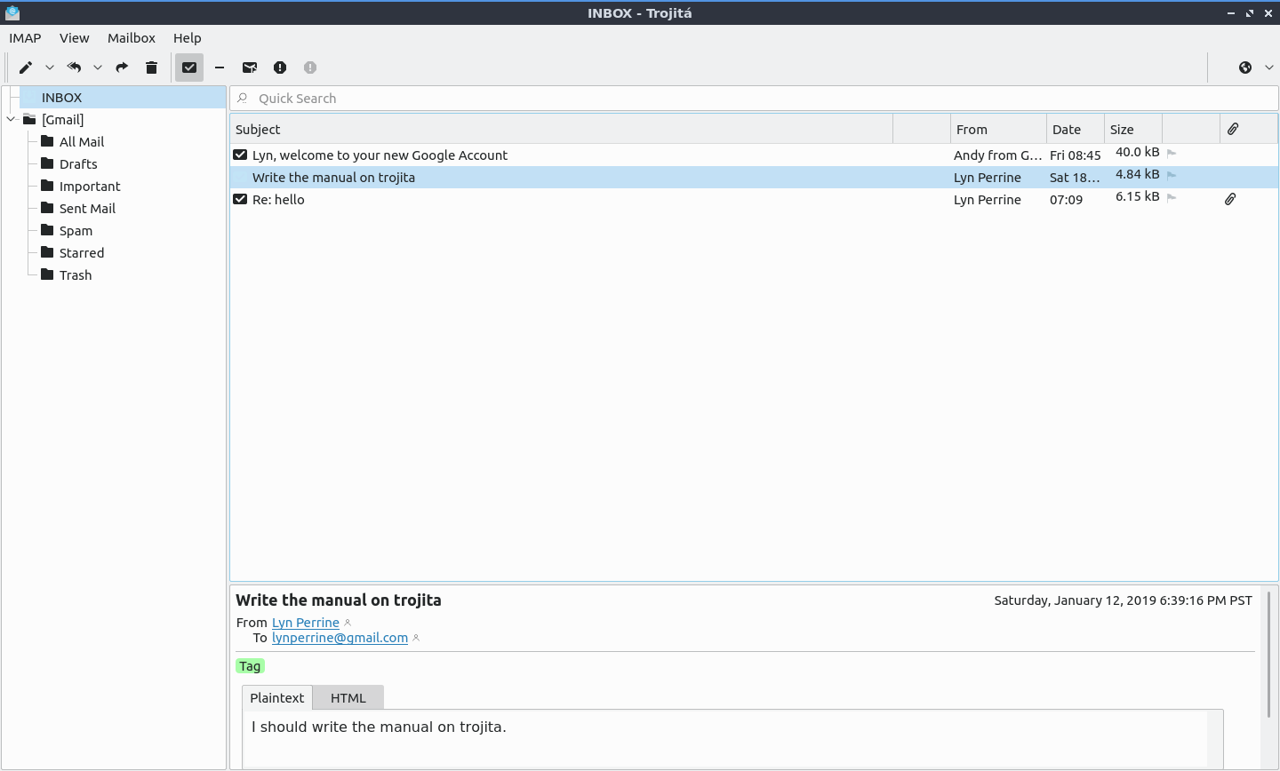Screen dimensions: 1280x771
Task: Toggle checkbox on Google Account welcome message
Action: coord(240,155)
